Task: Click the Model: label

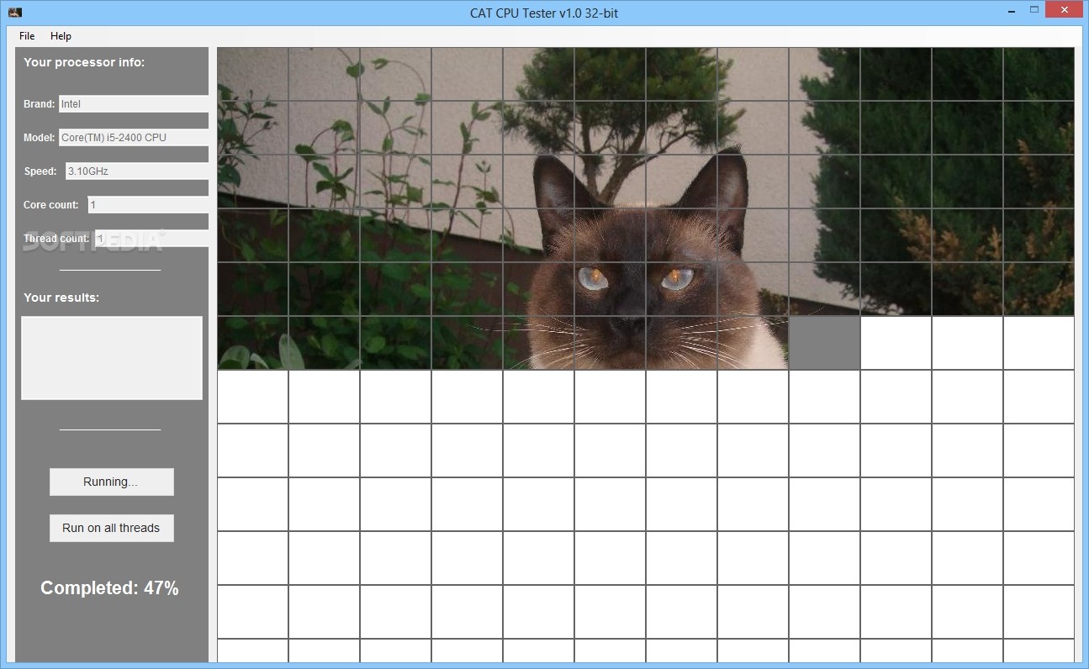Action: pos(40,138)
